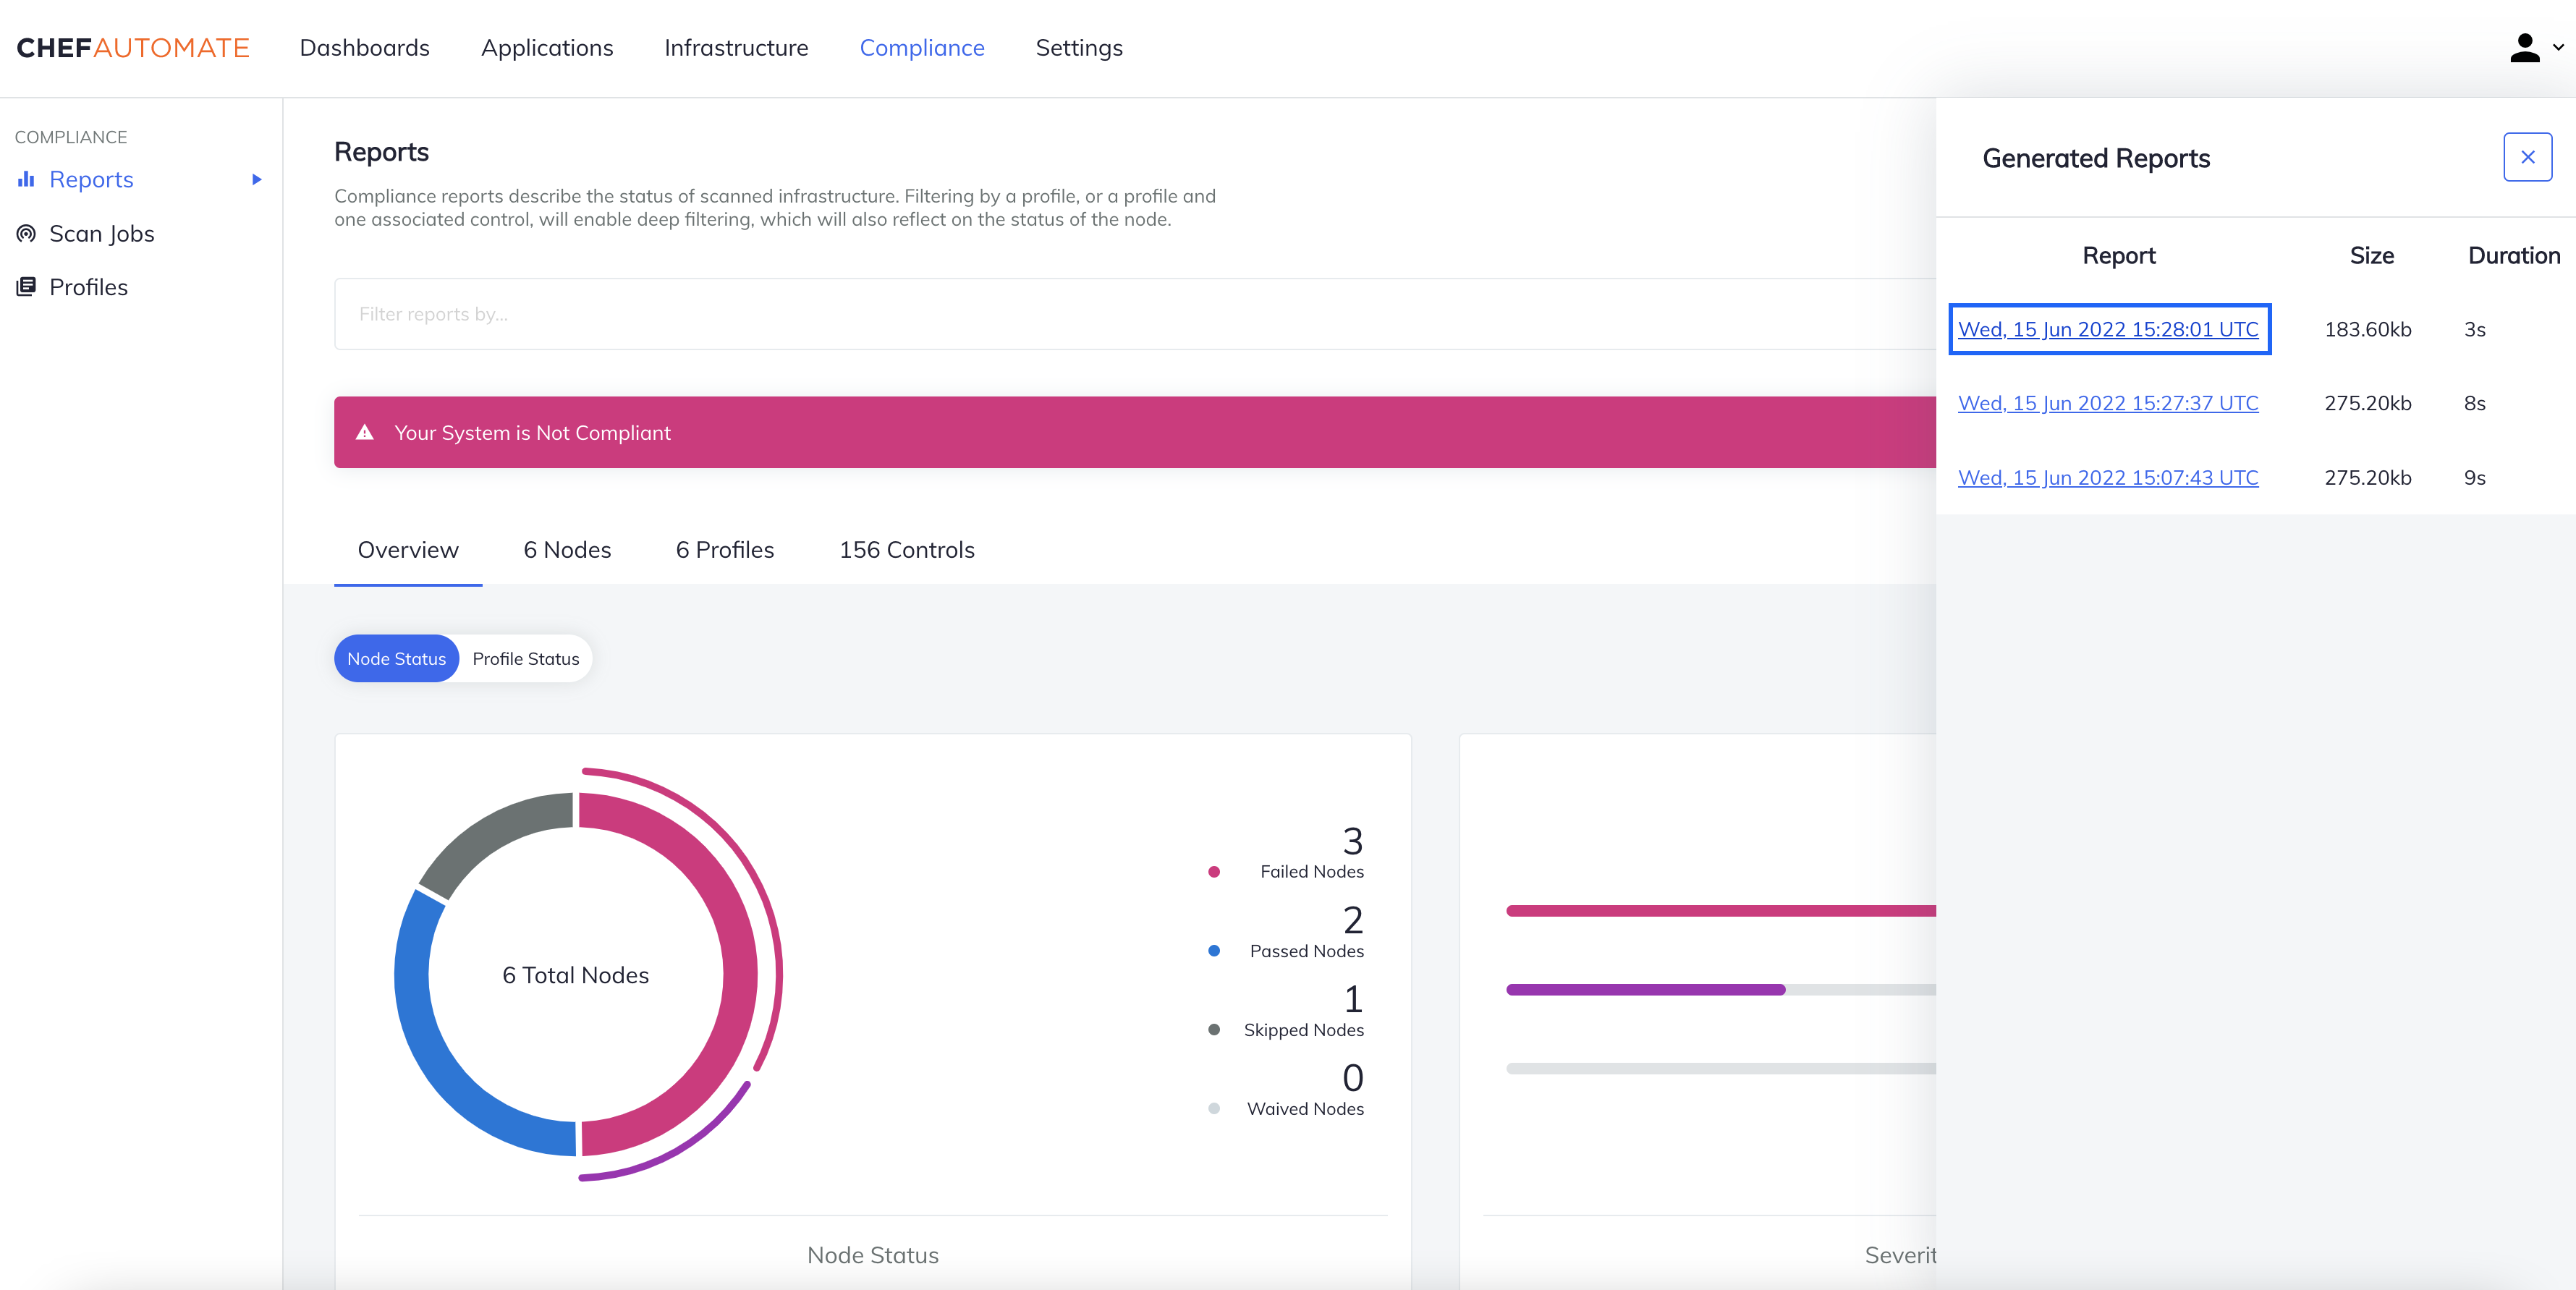
Task: Click the user account dropdown arrow
Action: [2558, 48]
